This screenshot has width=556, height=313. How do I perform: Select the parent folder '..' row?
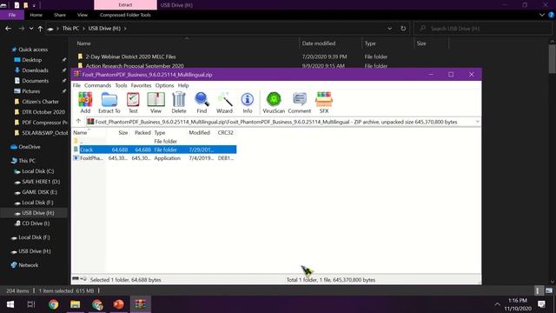click(154, 141)
